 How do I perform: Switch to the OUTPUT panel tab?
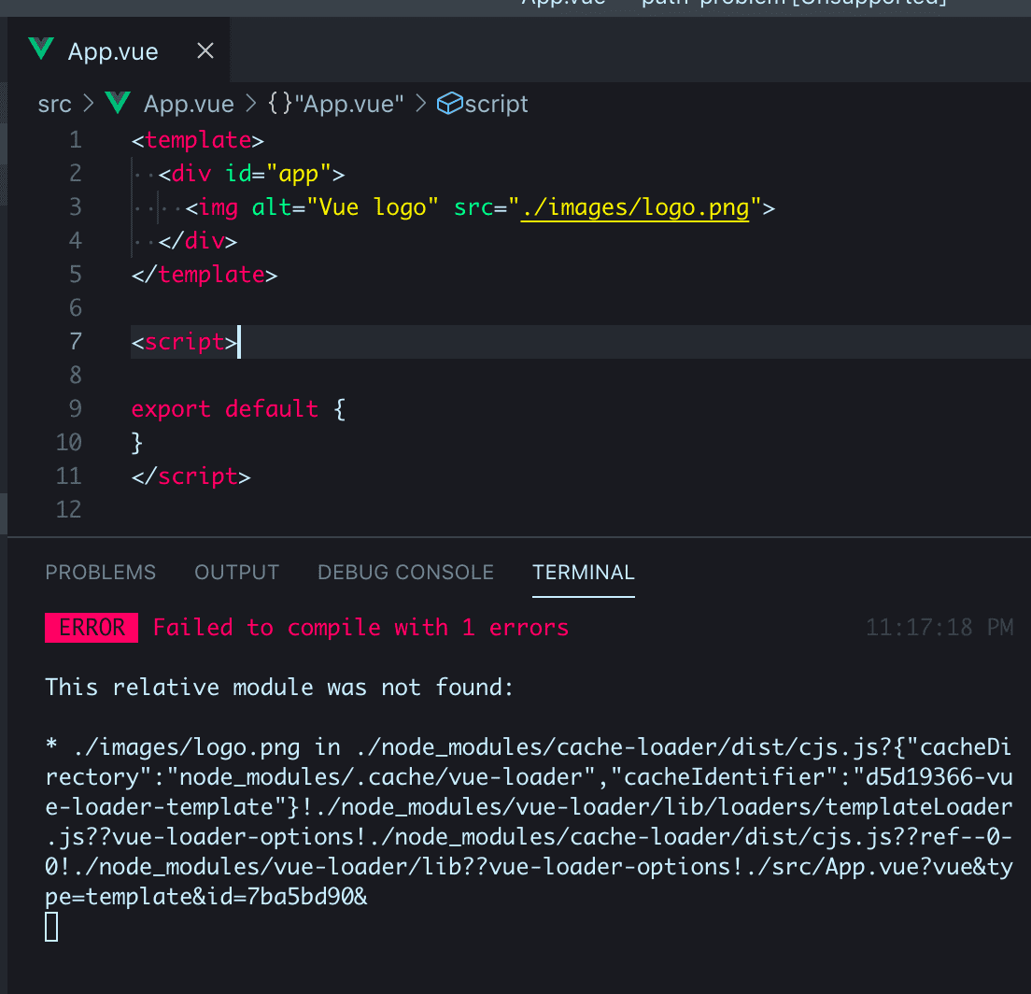[x=236, y=573]
